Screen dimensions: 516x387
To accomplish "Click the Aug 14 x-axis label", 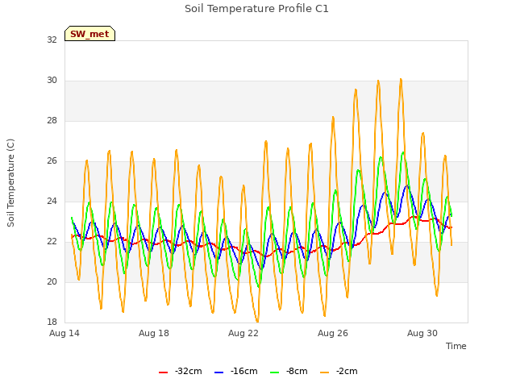I will tap(64, 333).
